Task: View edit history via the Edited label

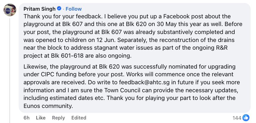Action: click(x=79, y=118)
